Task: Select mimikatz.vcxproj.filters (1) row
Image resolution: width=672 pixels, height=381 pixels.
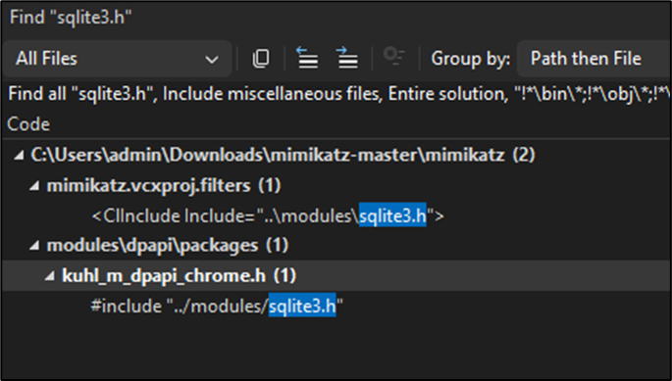Action: click(x=336, y=186)
